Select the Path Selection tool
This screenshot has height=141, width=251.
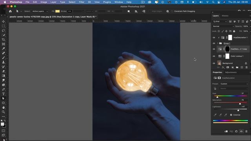pos(4,98)
